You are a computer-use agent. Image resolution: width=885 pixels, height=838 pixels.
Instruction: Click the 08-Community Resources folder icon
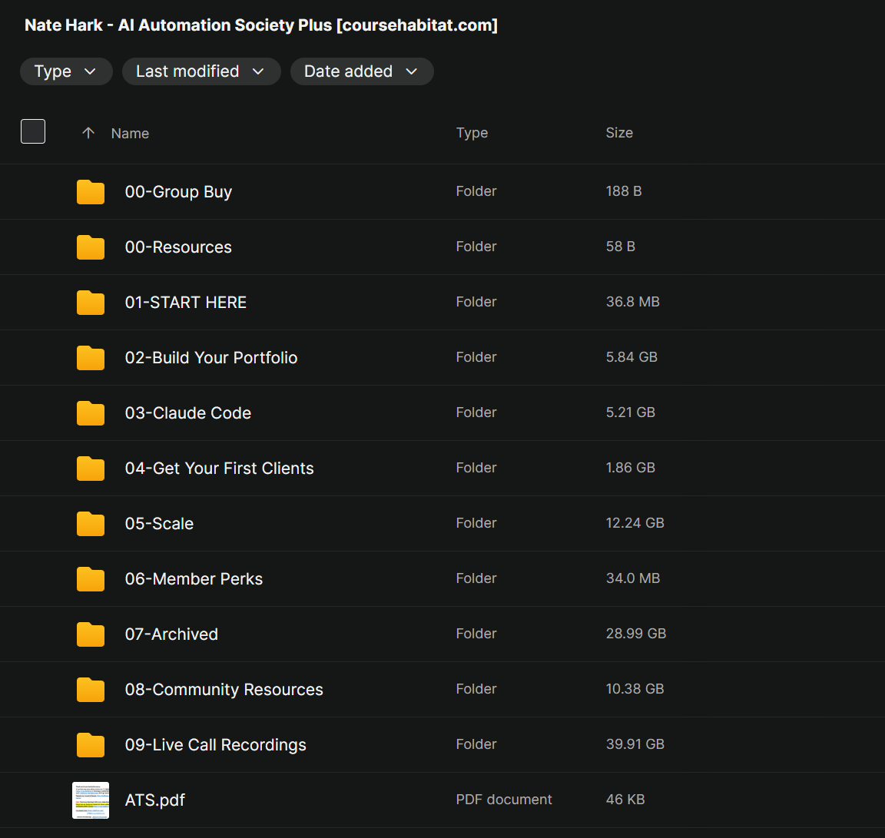tap(91, 690)
